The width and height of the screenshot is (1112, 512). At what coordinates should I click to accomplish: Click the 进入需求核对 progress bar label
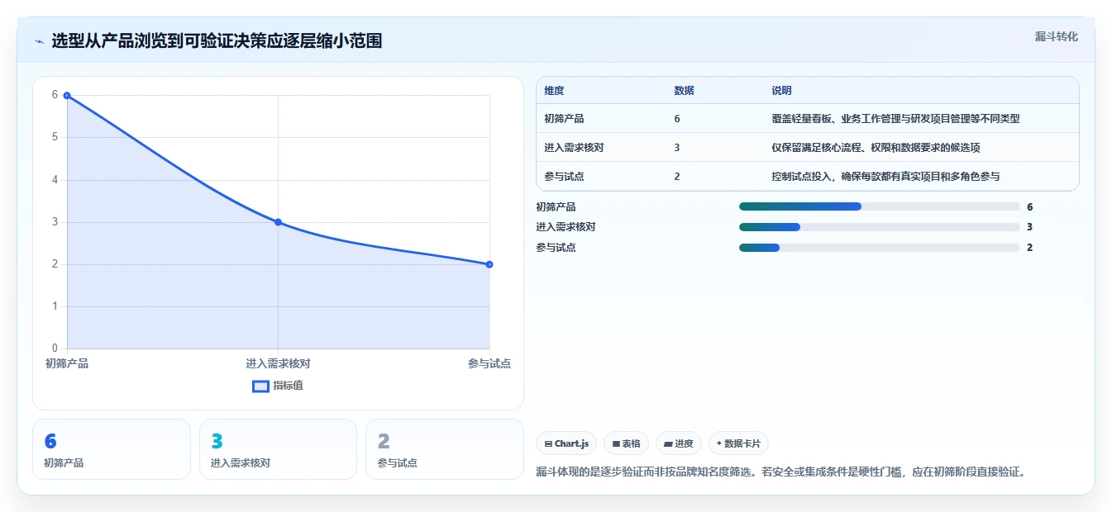[x=566, y=227]
